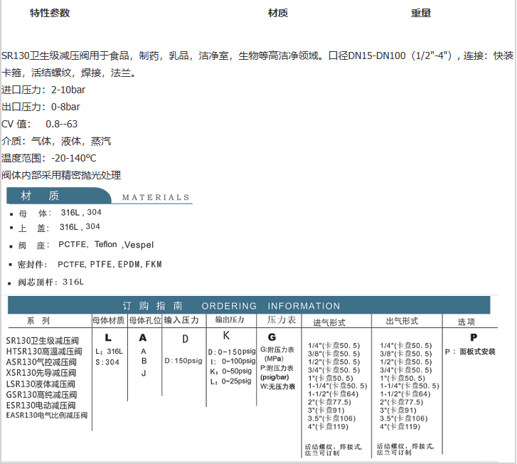Click the ORDERING INFORMATION banner
Viewport: 517px width, 464px height.
pyautogui.click(x=249, y=305)
